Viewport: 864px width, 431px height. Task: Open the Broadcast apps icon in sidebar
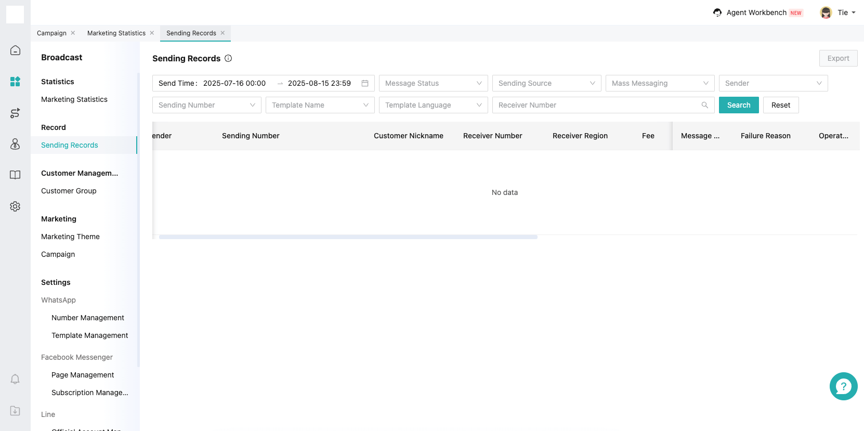15,82
